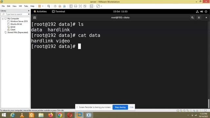
Task: Click the terminal scrollbar
Action: (x=209, y=103)
